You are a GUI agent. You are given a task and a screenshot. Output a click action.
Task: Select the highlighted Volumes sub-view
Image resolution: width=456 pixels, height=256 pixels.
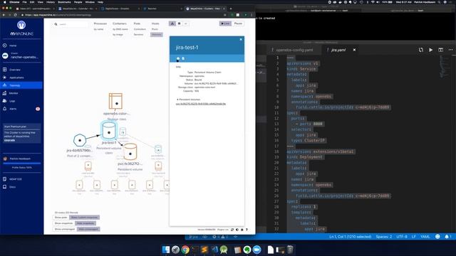pos(157,35)
